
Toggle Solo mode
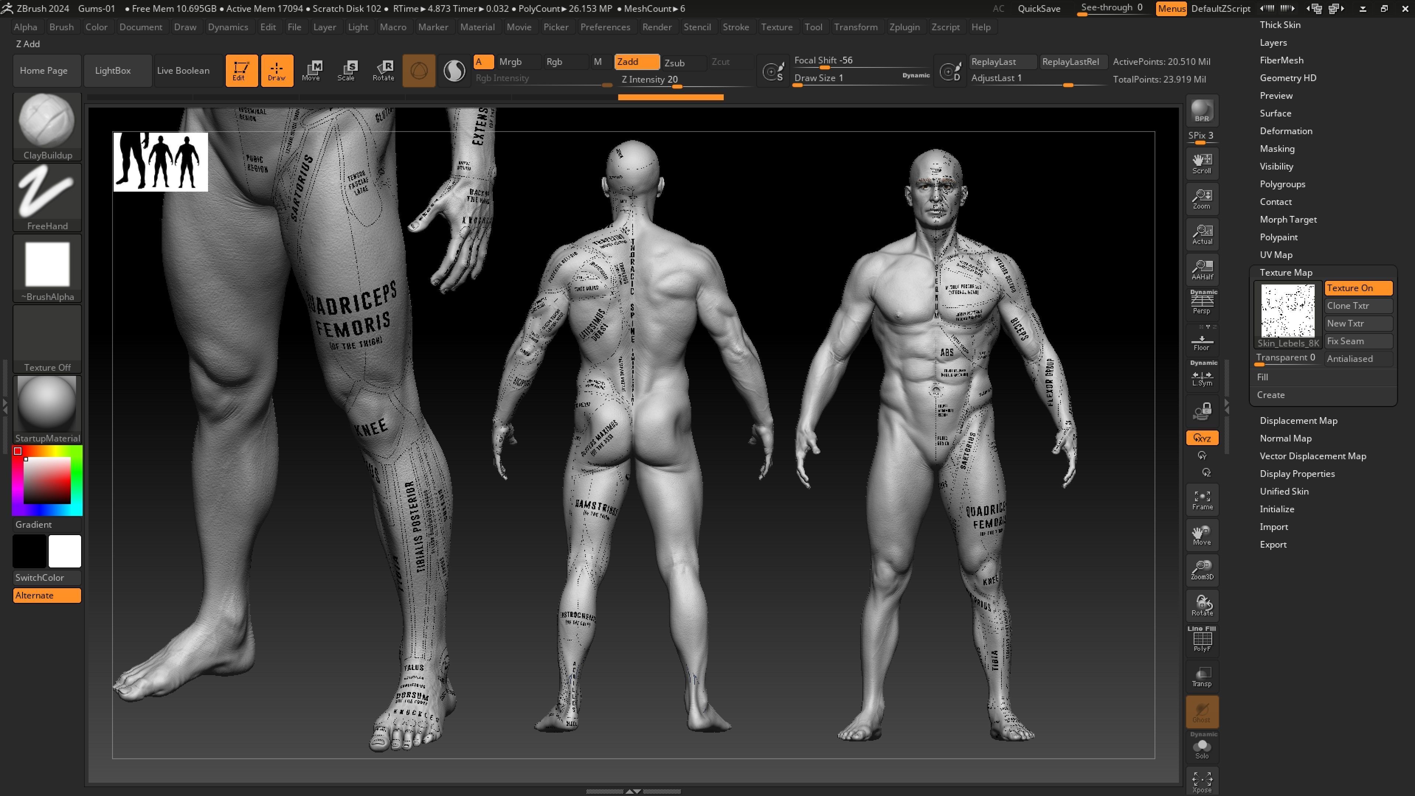point(1202,747)
